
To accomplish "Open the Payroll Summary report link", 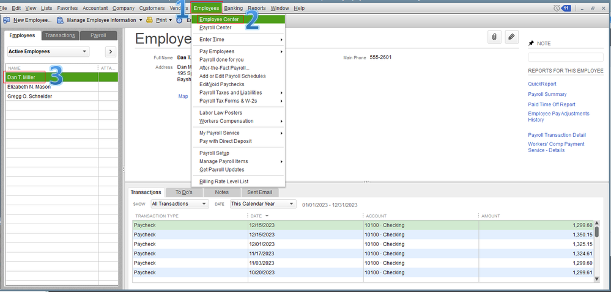I will point(547,94).
